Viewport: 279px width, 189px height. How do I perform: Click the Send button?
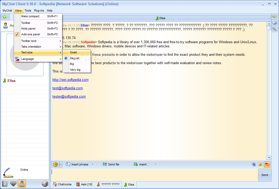[265, 175]
